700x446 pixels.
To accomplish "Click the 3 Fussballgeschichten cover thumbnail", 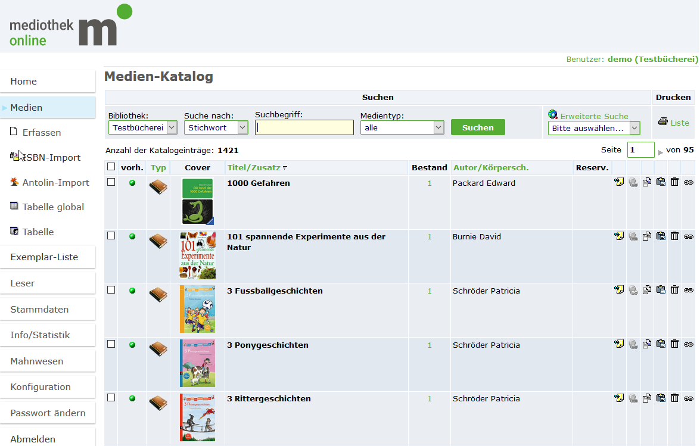I will click(197, 309).
